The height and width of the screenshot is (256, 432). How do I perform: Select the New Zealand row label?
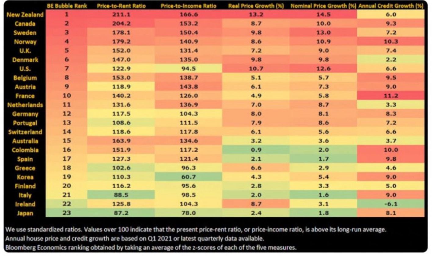click(x=25, y=15)
